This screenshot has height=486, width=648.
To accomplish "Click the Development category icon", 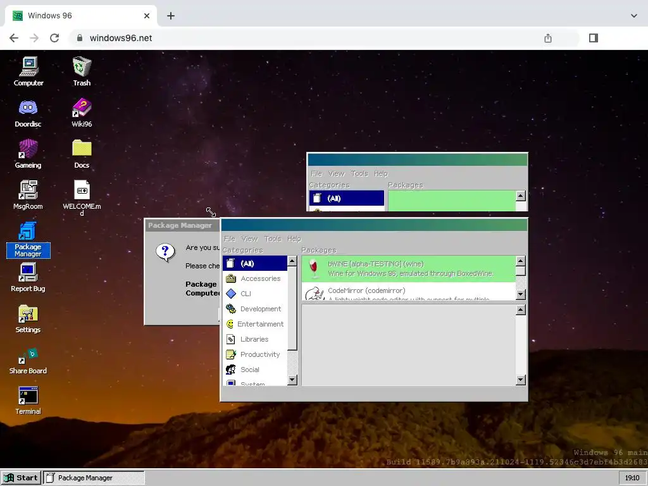I will click(x=231, y=309).
